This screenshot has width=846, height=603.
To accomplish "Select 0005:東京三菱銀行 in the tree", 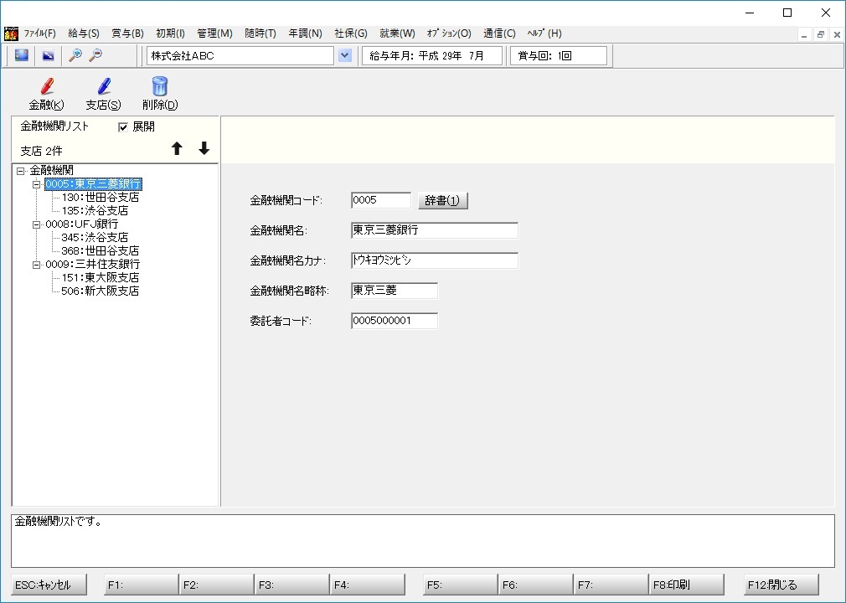I will (93, 184).
